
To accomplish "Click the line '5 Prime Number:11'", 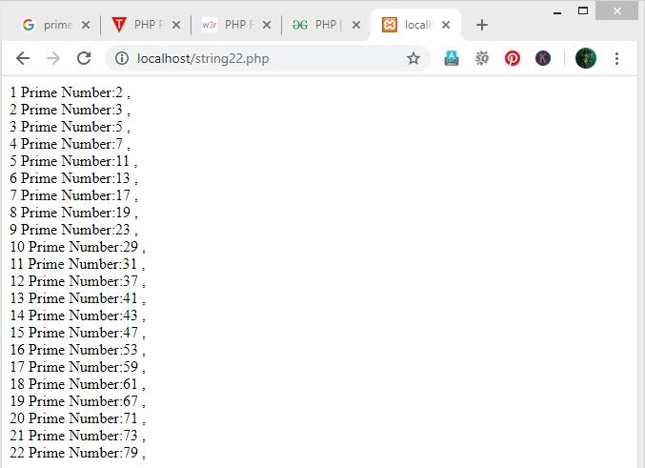I will [73, 161].
